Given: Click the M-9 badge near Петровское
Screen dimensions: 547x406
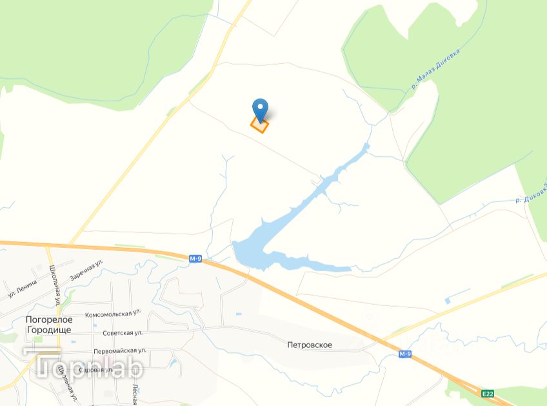Looking at the screenshot, I should pyautogui.click(x=405, y=354).
